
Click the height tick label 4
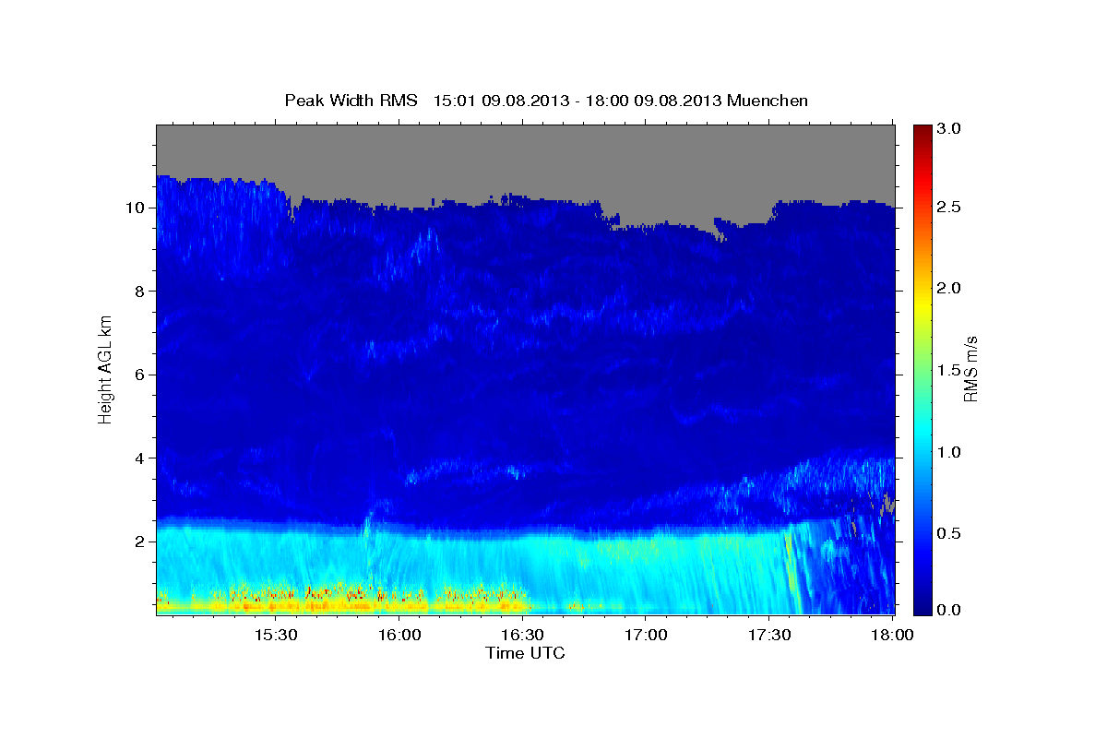tap(142, 458)
